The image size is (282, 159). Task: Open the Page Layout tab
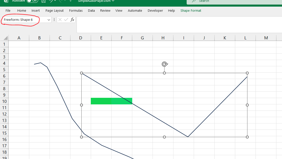(x=54, y=11)
